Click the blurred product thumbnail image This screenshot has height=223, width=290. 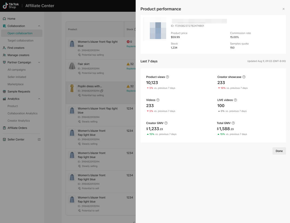click(155, 29)
